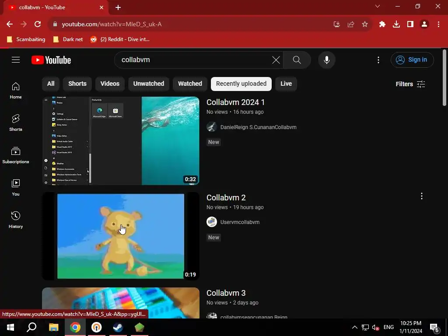
Task: Select the All filter chip
Action: (51, 84)
